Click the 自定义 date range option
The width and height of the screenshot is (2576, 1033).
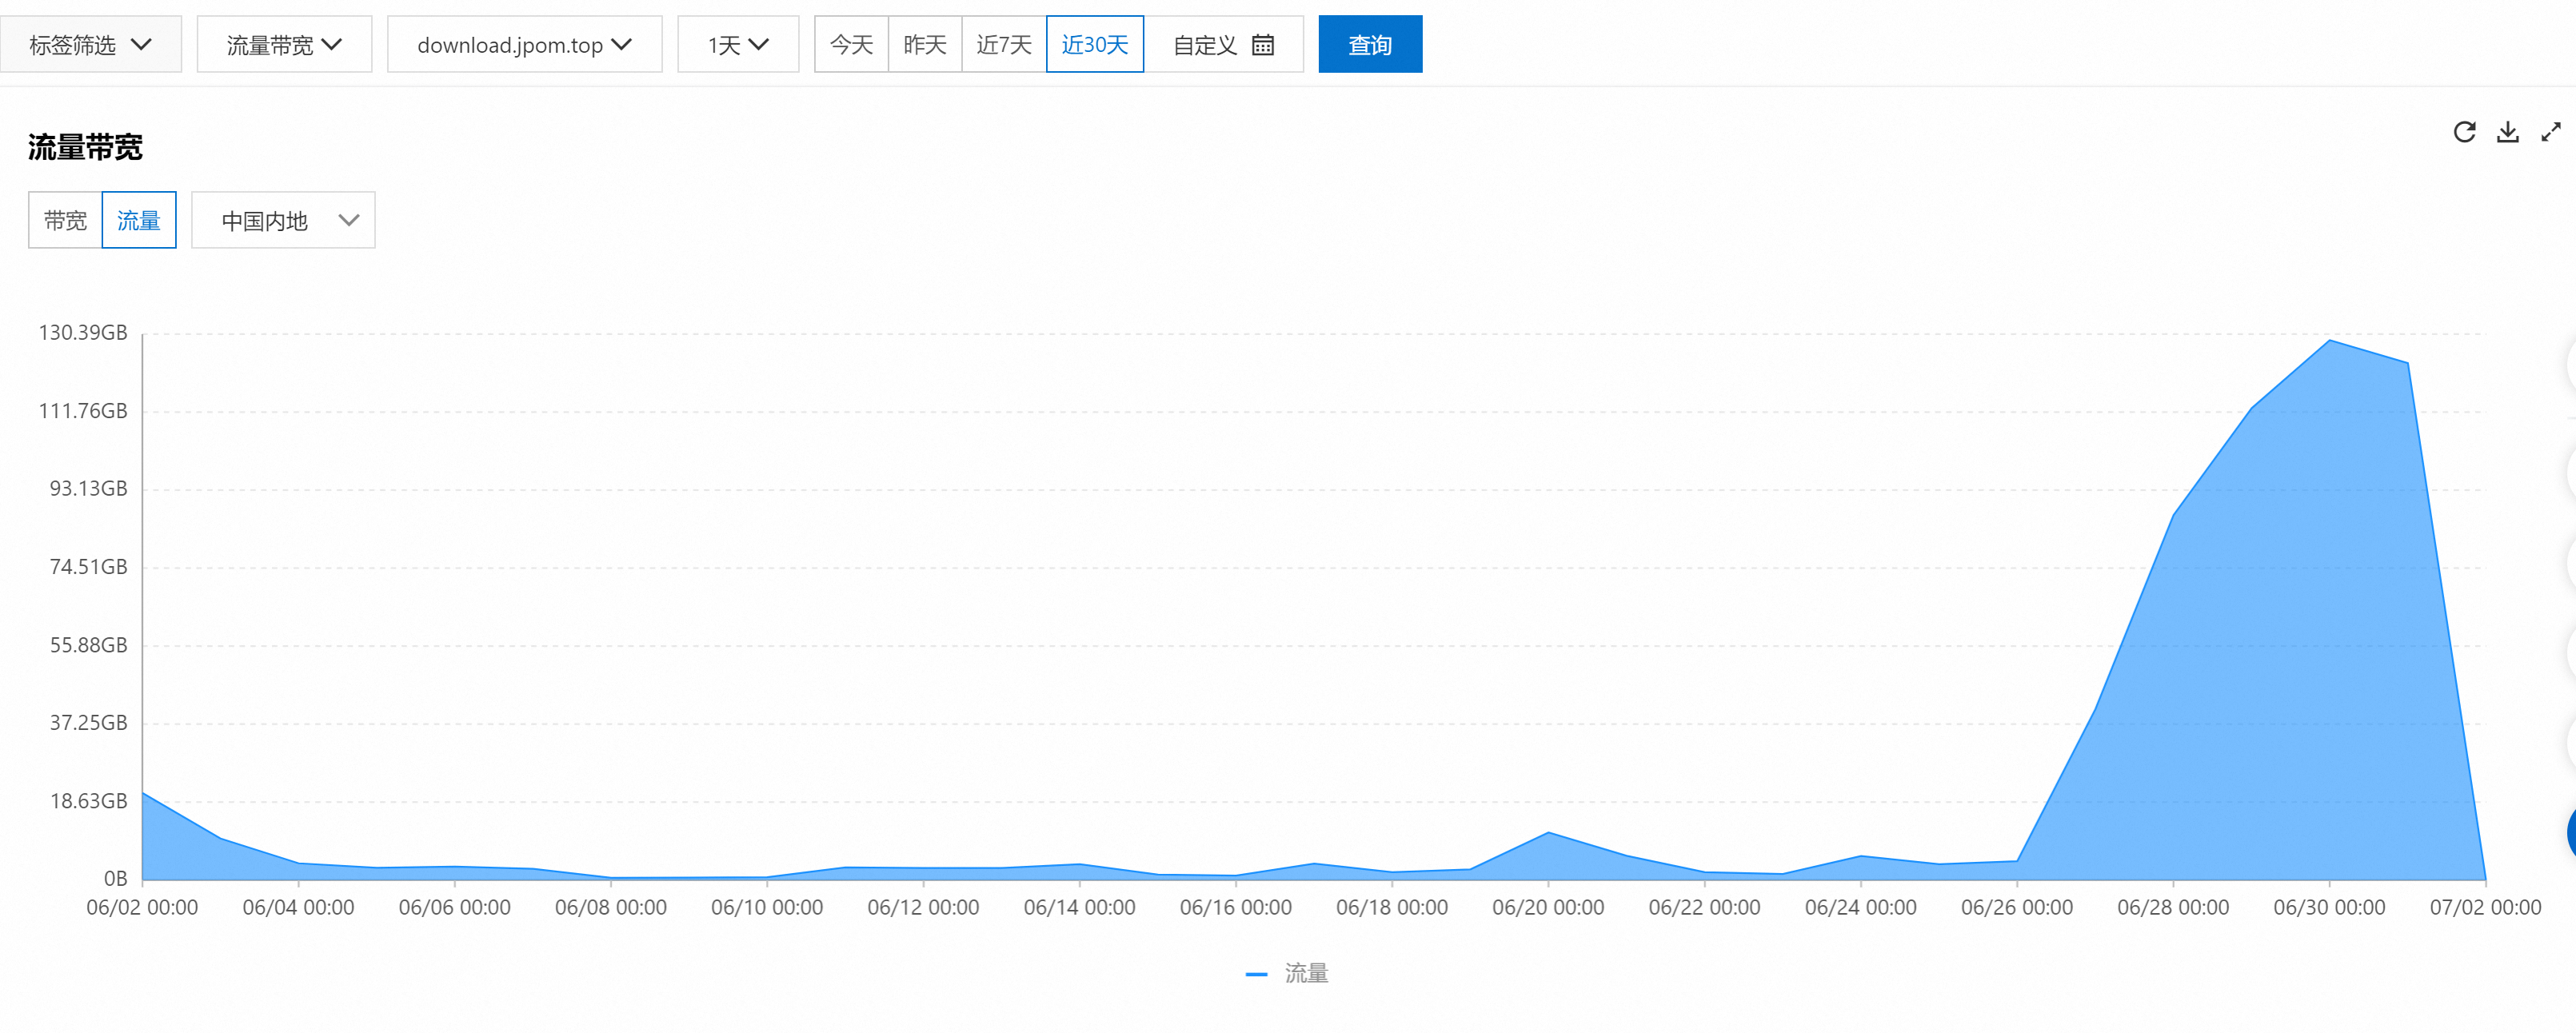point(1205,45)
